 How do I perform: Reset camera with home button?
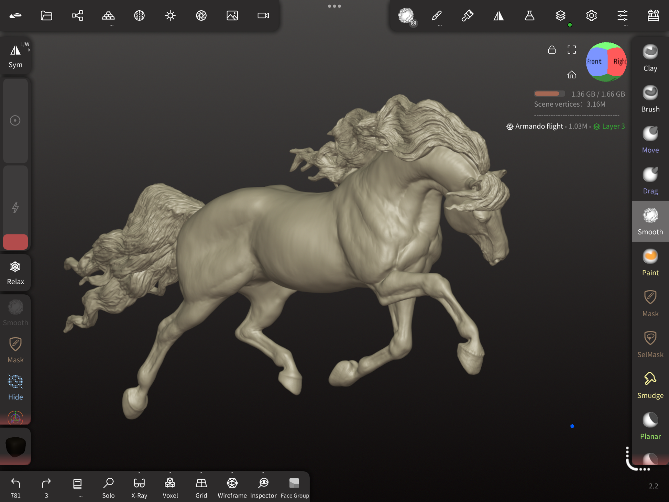pos(571,75)
